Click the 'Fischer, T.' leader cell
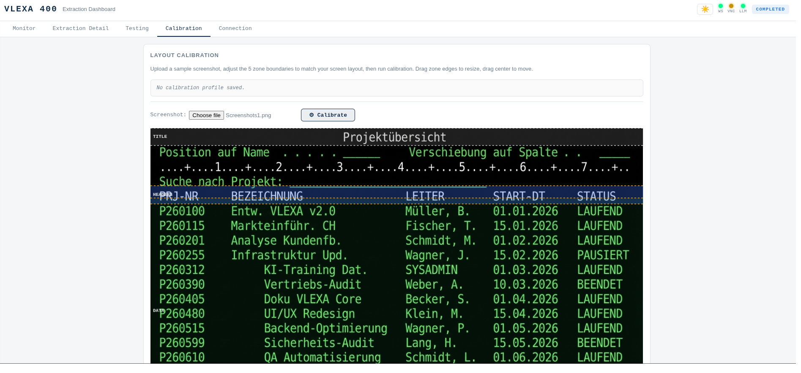 [441, 226]
